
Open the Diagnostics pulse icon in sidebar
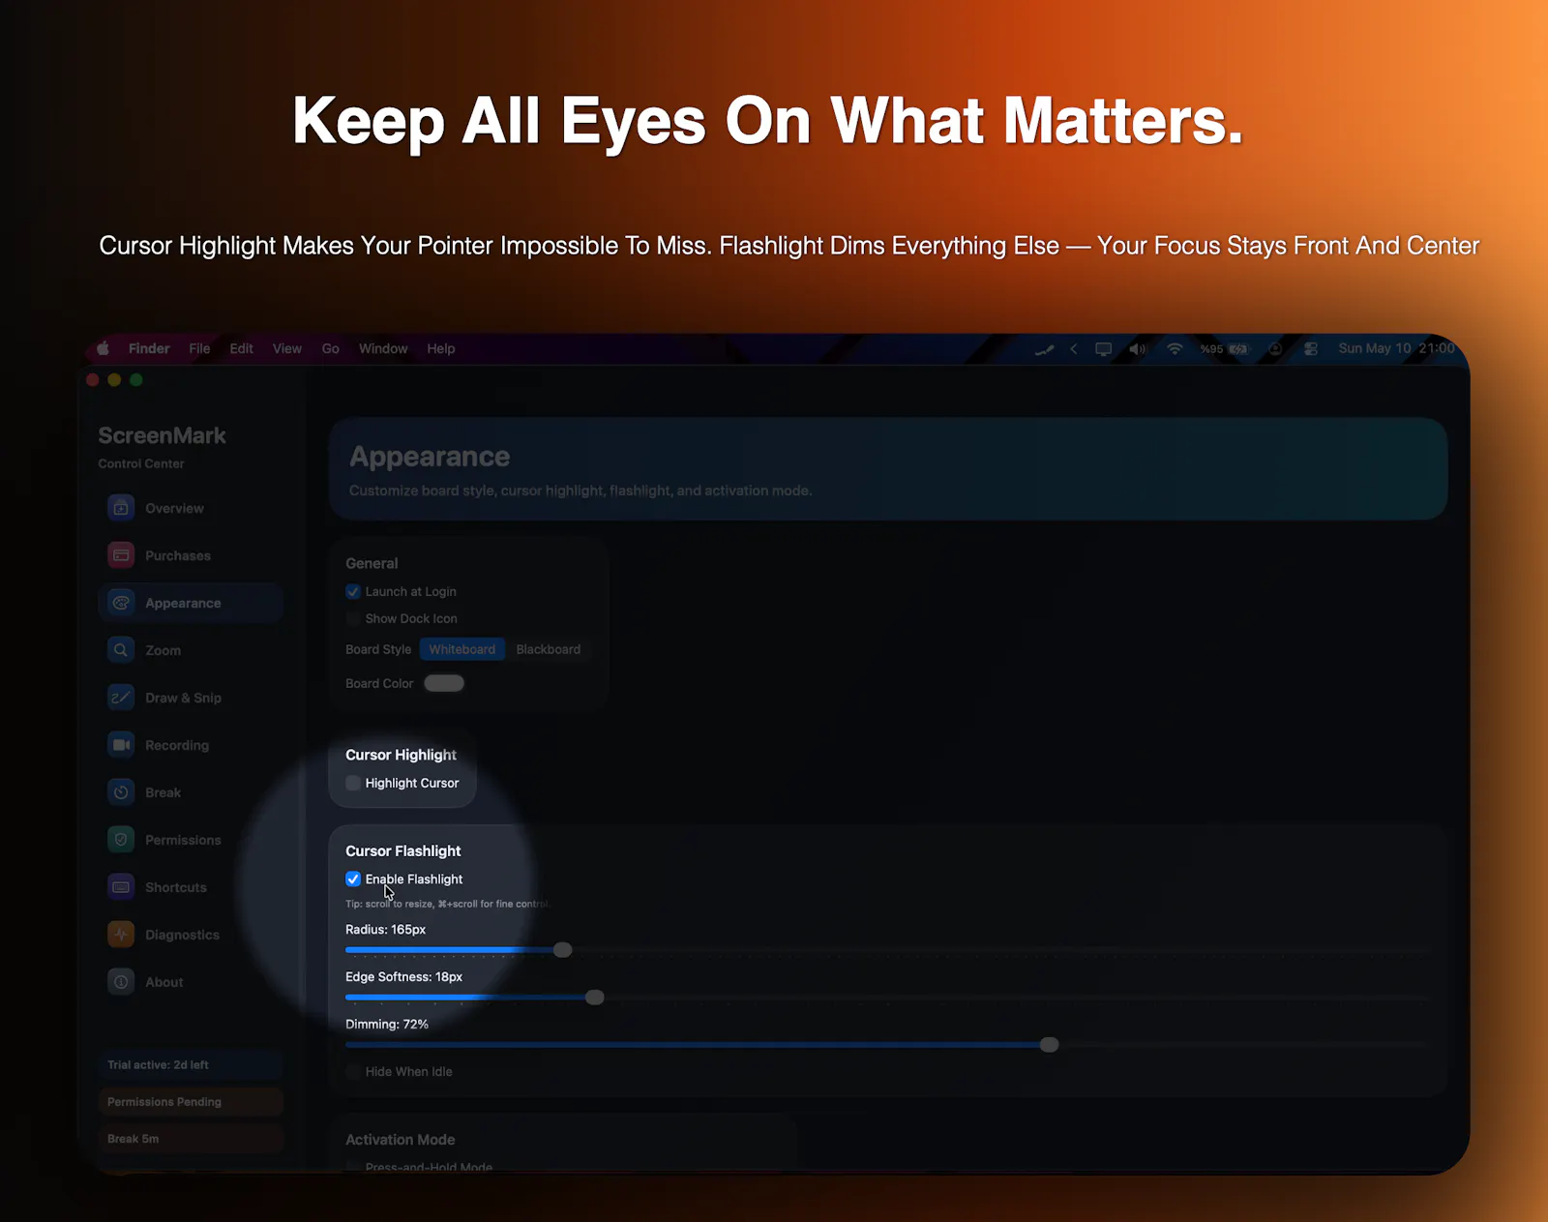click(121, 935)
